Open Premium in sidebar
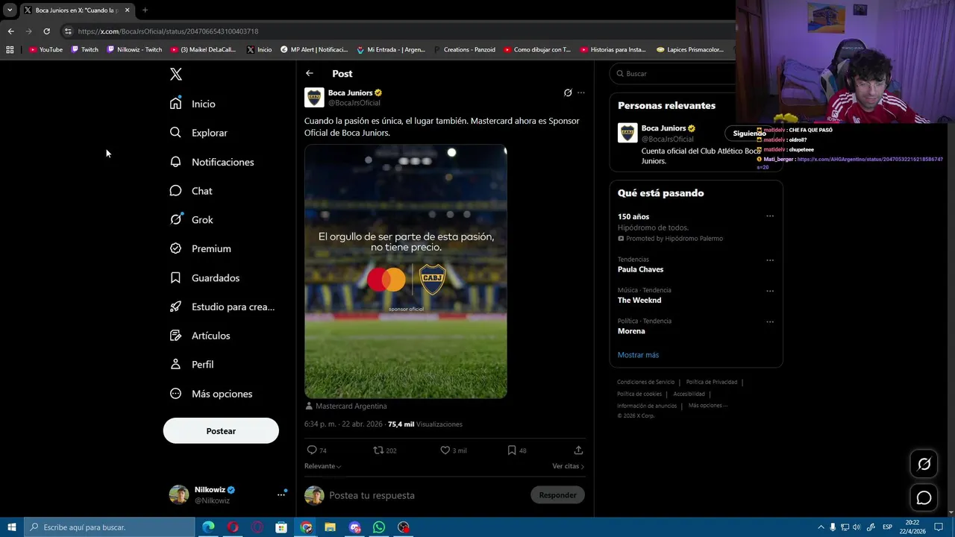 (200, 248)
